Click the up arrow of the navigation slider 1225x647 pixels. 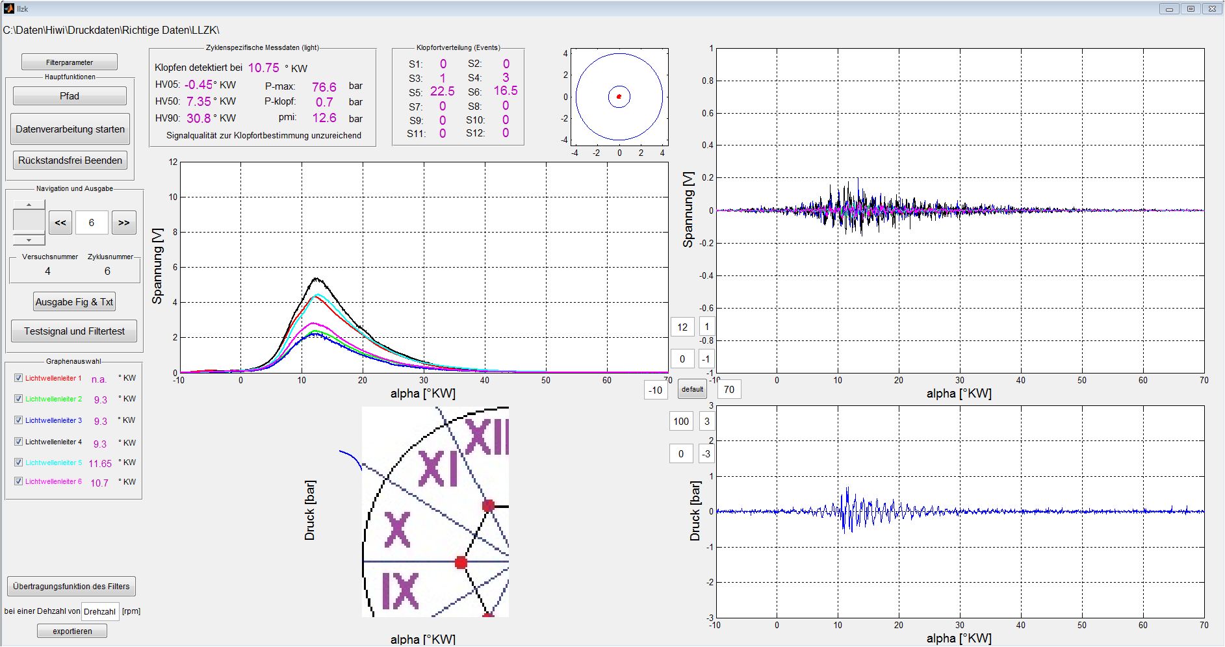click(29, 205)
